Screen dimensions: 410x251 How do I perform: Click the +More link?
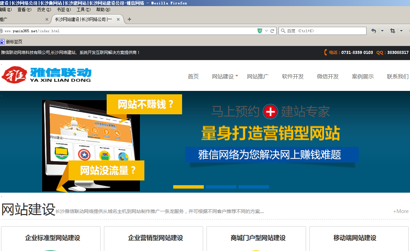pos(401,211)
